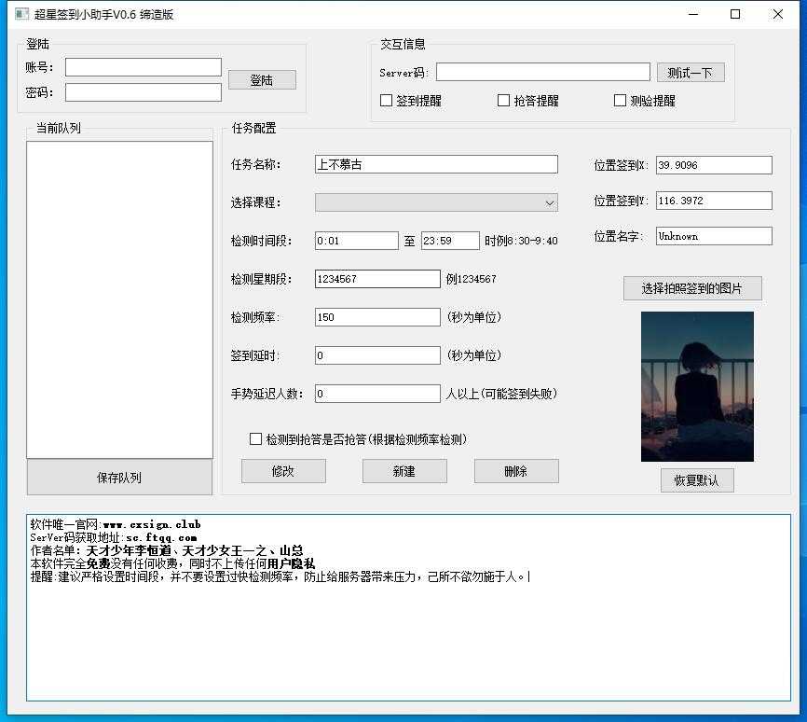The height and width of the screenshot is (722, 807).
Task: Click the 登陆 login button
Action: pos(262,80)
